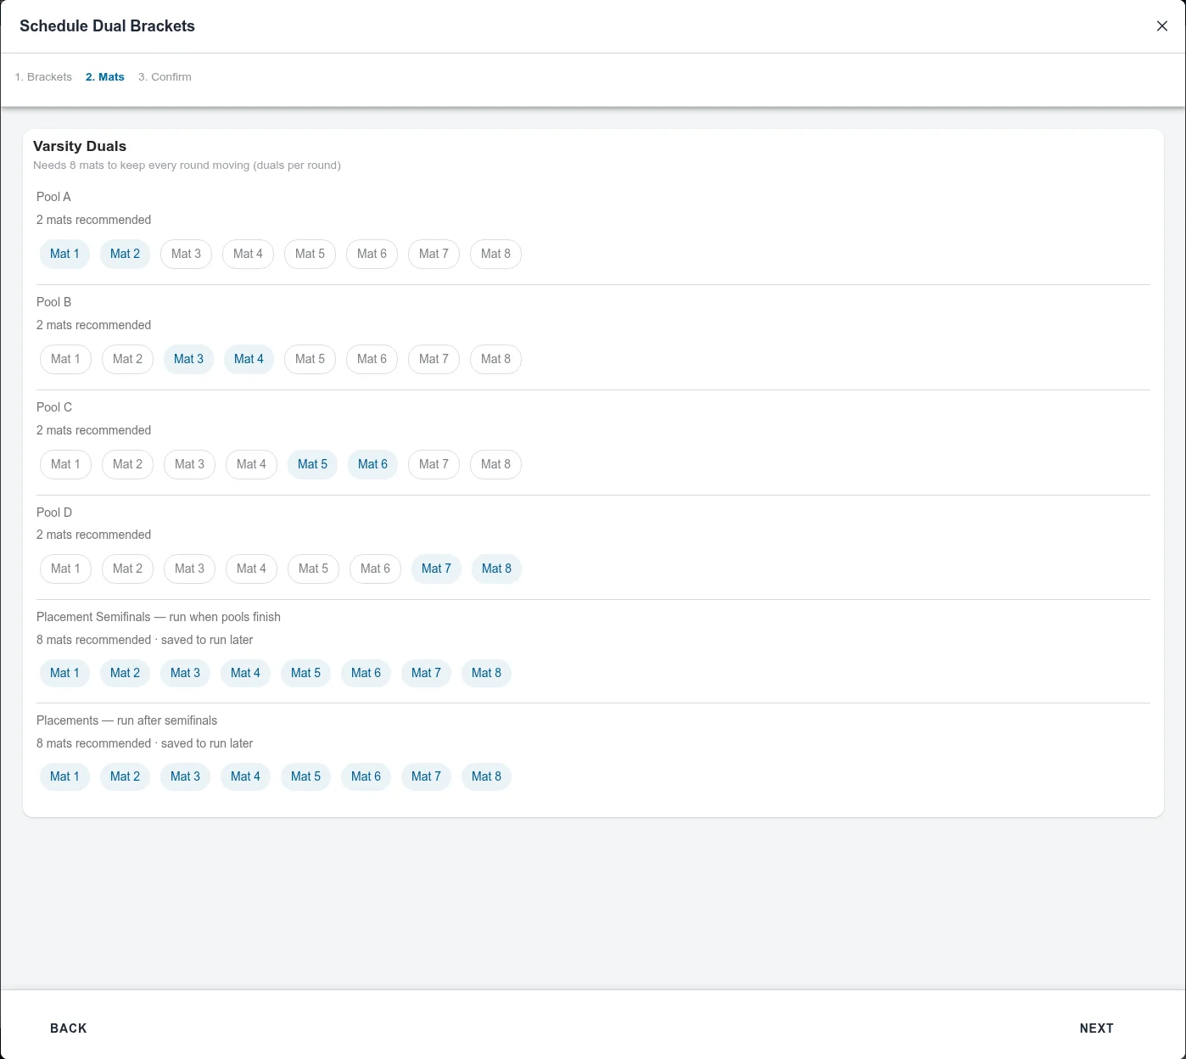Add Mat 6 to Pool B

point(372,359)
